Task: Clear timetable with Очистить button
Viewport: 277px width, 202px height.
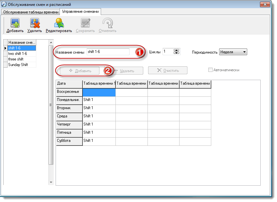Action: (168, 71)
